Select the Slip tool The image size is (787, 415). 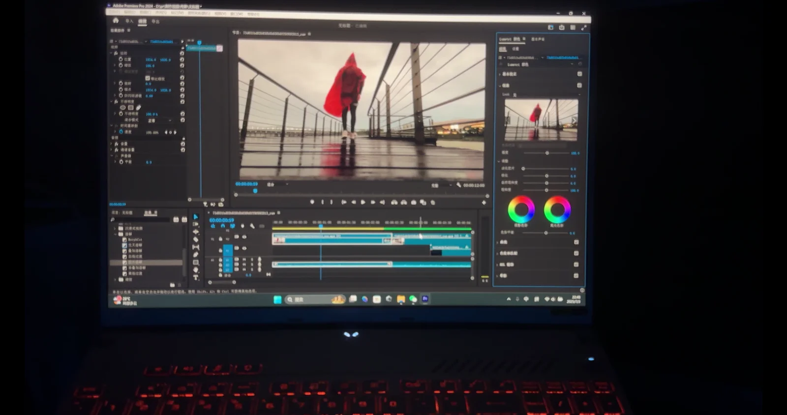196,247
